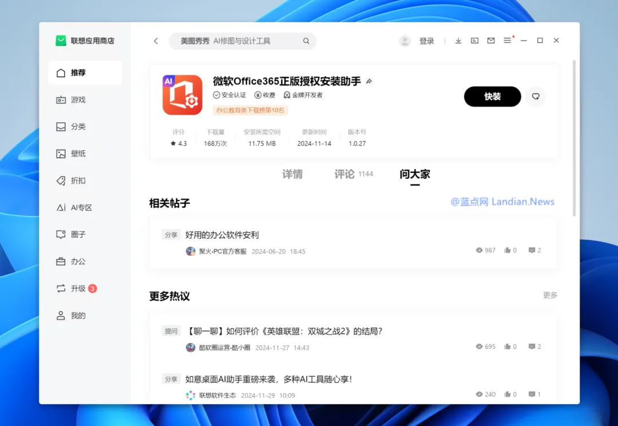Image resolution: width=618 pixels, height=426 pixels.
Task: Open the hamburger main menu
Action: 507,41
